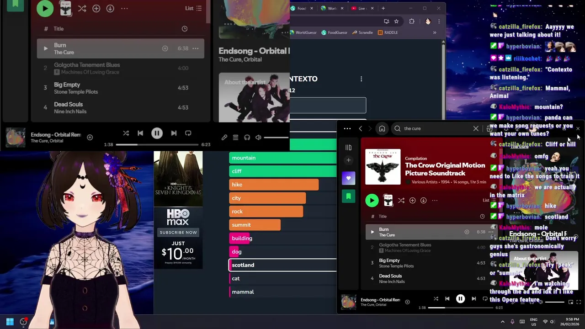
Task: Click download arrow icon in magnified Spotify view
Action: tap(110, 8)
